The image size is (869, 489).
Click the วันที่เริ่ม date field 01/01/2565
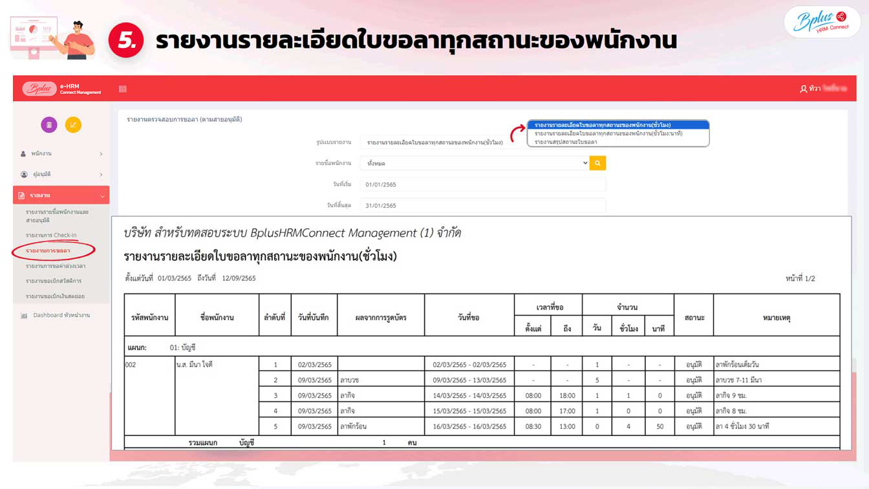[x=483, y=185]
